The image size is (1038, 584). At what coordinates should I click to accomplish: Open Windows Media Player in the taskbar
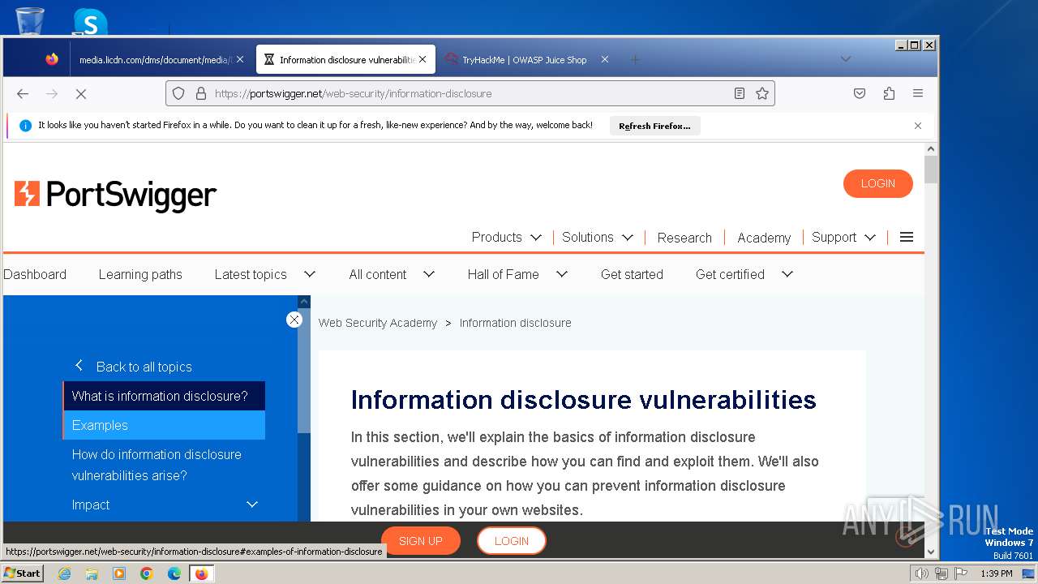pyautogui.click(x=119, y=573)
